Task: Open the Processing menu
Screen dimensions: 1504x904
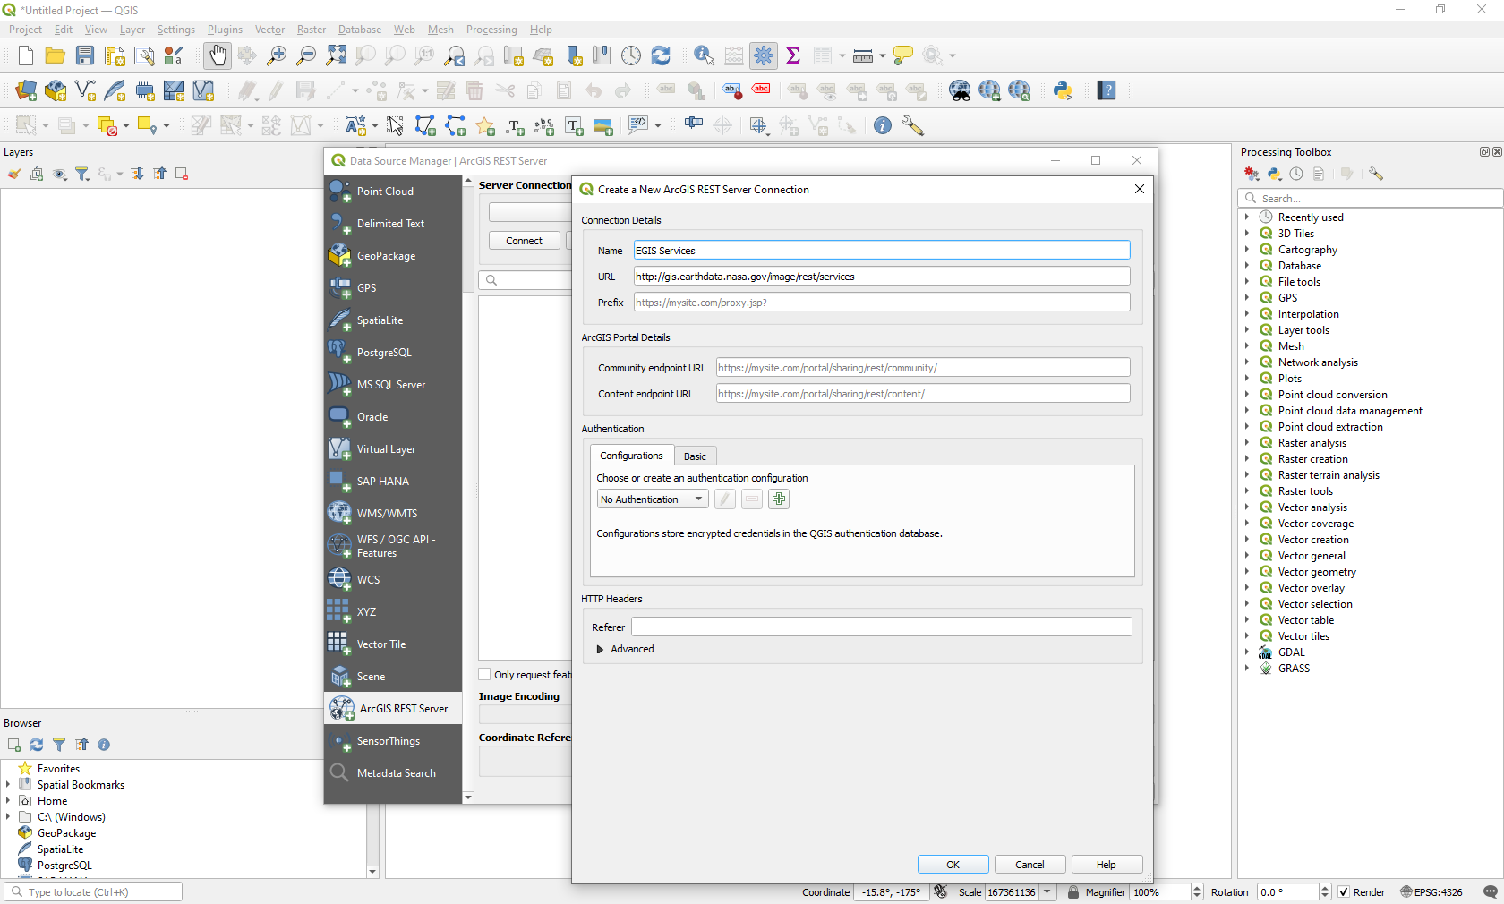Action: pos(491,30)
